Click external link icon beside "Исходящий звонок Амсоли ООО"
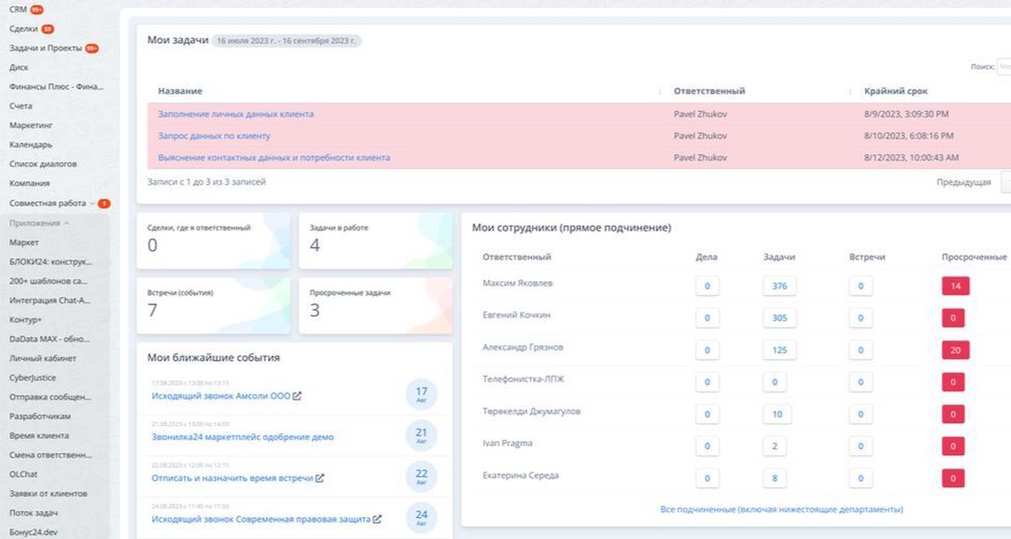 tap(297, 396)
